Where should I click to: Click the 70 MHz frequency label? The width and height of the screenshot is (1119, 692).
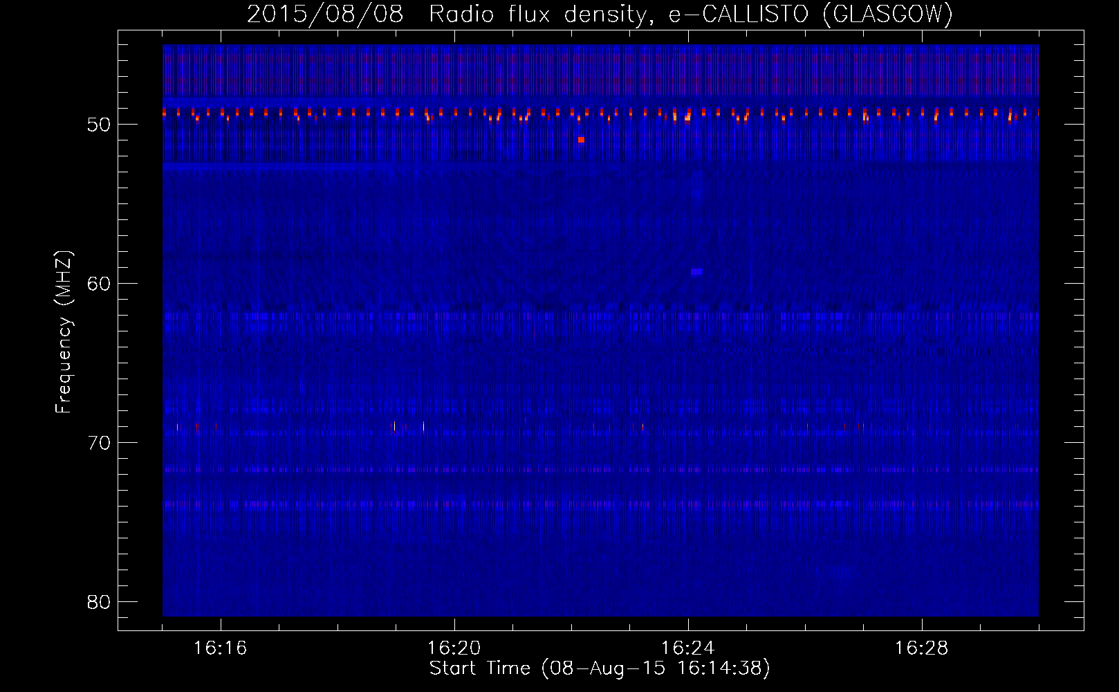(99, 443)
